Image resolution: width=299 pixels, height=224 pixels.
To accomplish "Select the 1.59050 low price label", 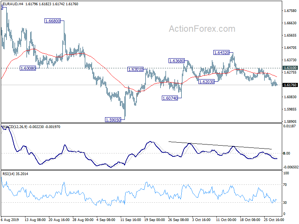I will tap(113, 120).
